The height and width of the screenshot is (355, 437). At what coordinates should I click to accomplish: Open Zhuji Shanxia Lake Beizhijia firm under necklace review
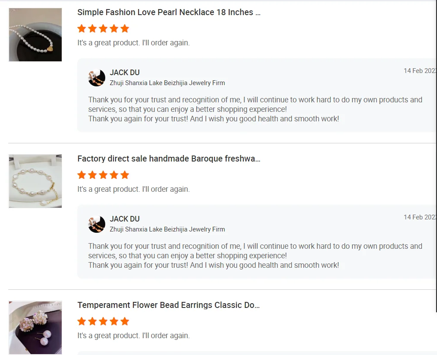pos(167,83)
